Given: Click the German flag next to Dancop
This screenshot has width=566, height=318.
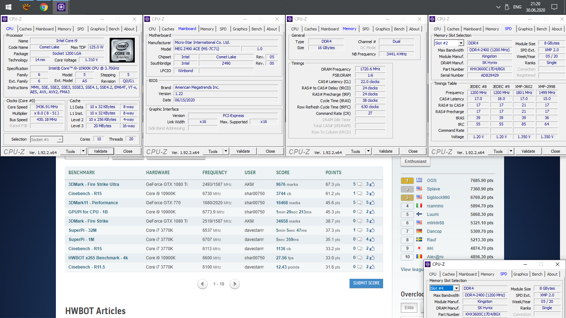Looking at the screenshot, I should pos(419,231).
